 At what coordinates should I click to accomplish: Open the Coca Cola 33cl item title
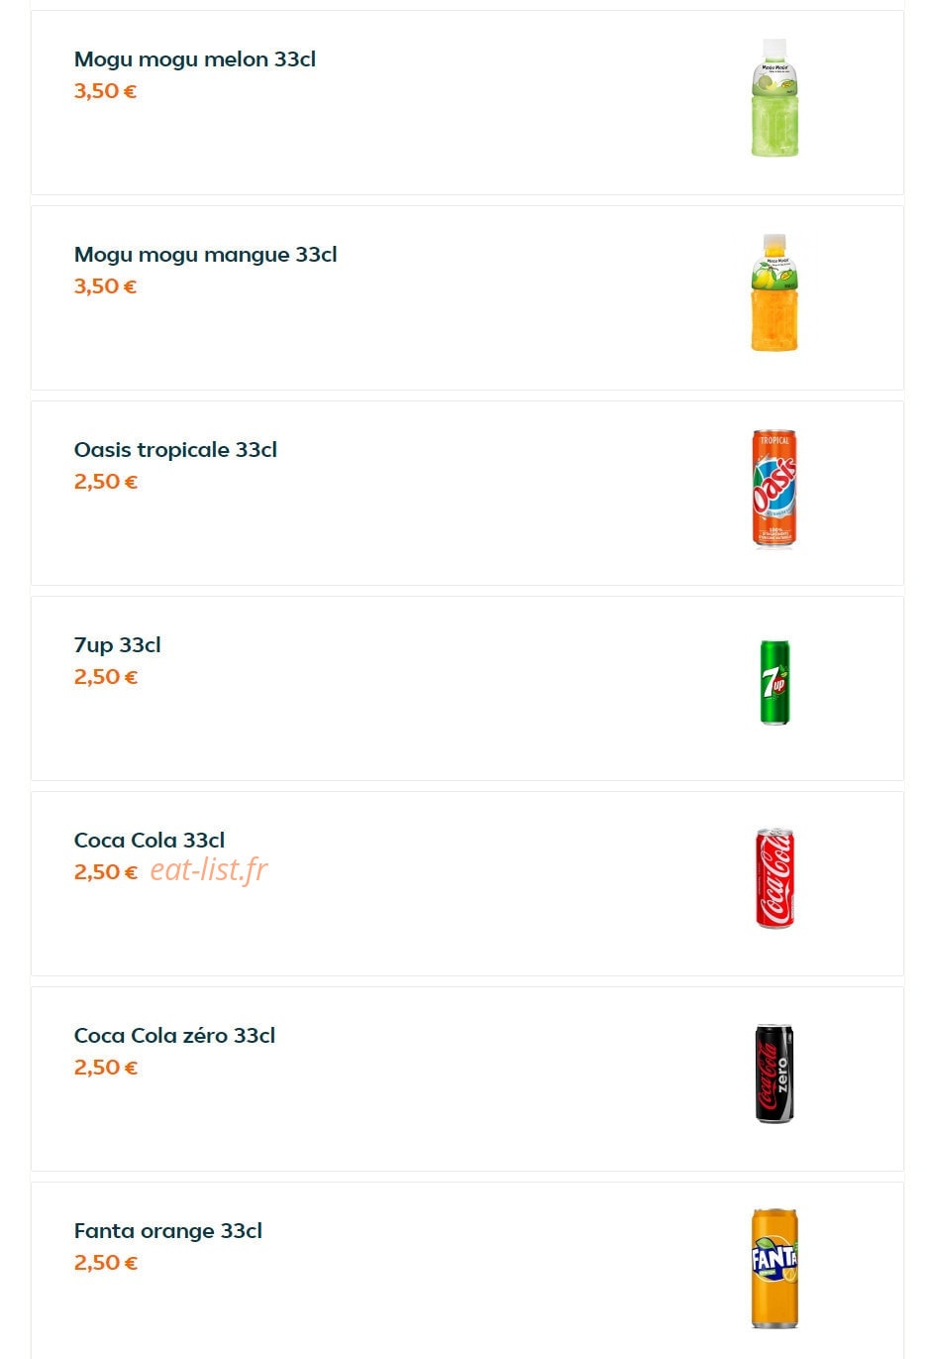150,841
